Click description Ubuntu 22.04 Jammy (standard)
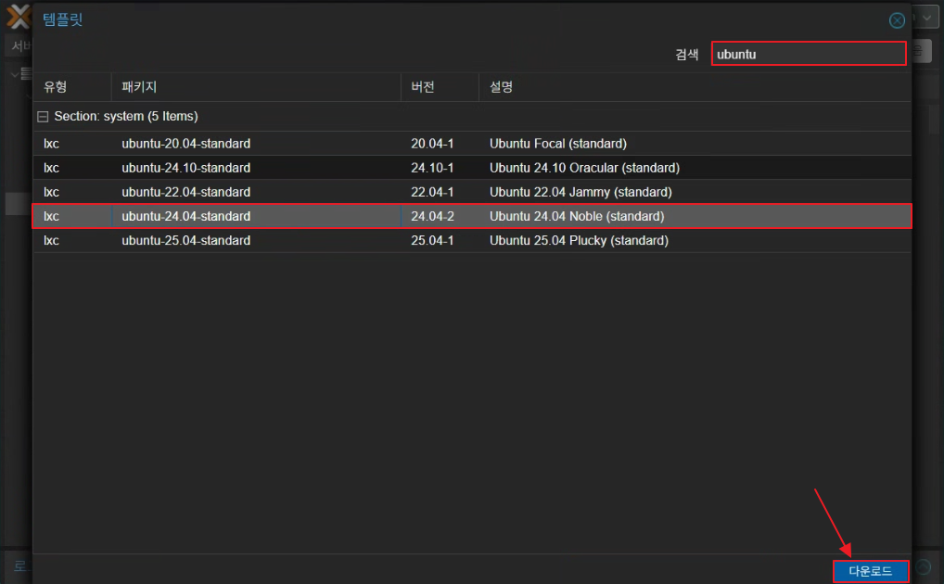 [580, 192]
